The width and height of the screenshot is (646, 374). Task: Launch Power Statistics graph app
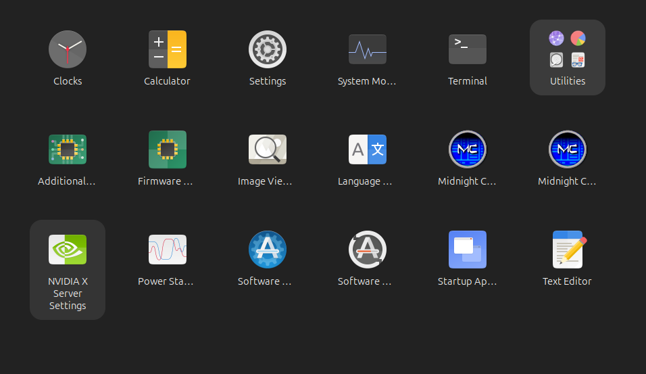click(x=168, y=250)
